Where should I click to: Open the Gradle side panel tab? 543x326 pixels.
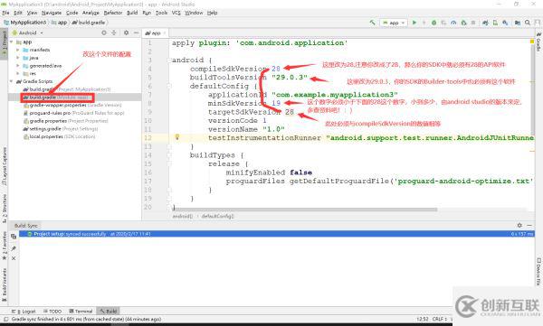click(x=538, y=42)
